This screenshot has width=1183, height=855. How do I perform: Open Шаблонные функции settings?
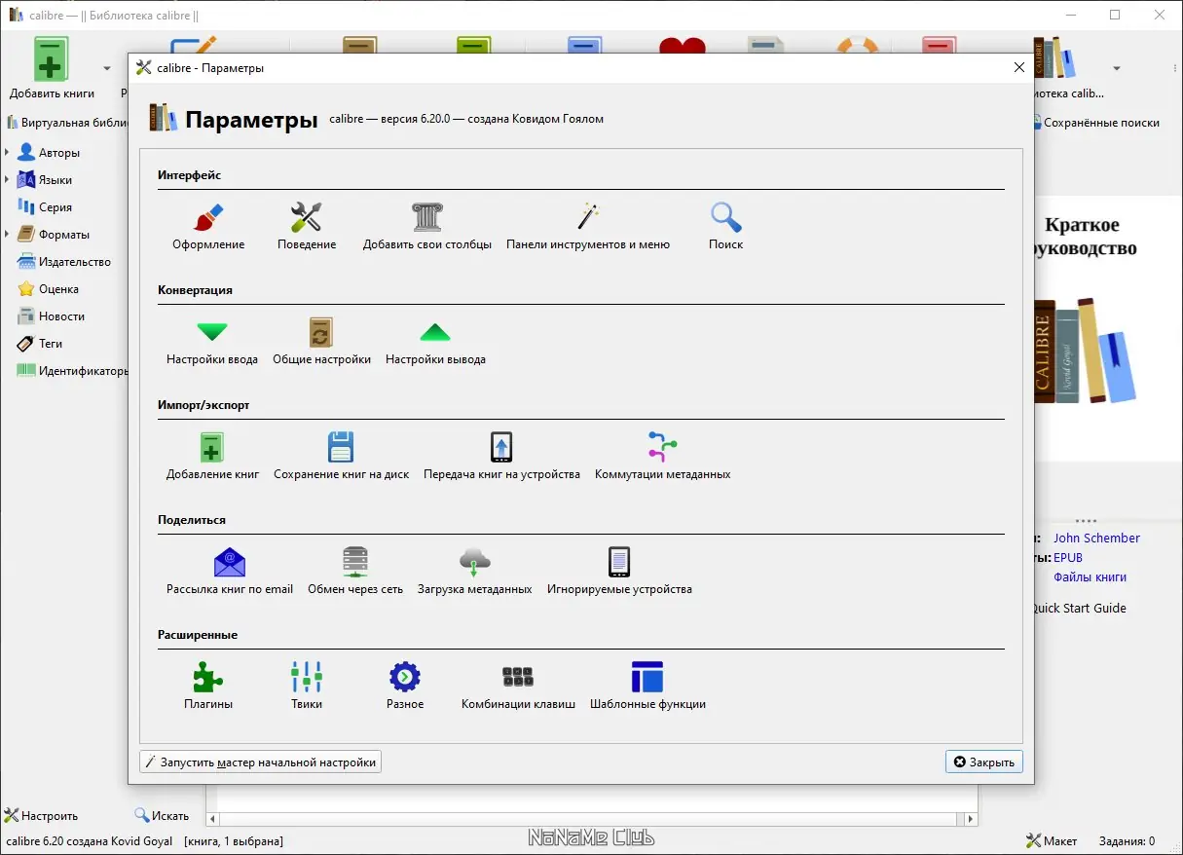647,686
